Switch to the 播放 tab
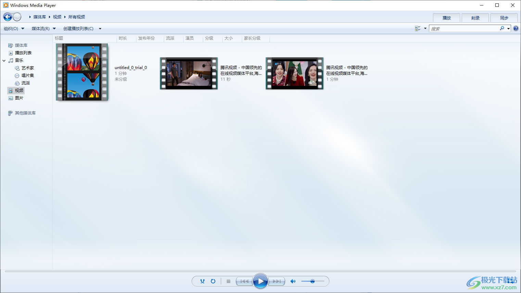This screenshot has width=521, height=293. (446, 18)
